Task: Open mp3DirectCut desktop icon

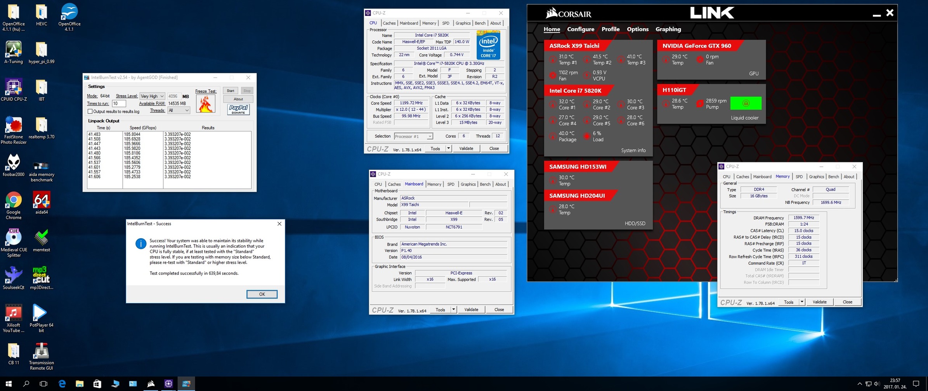Action: tap(42, 279)
